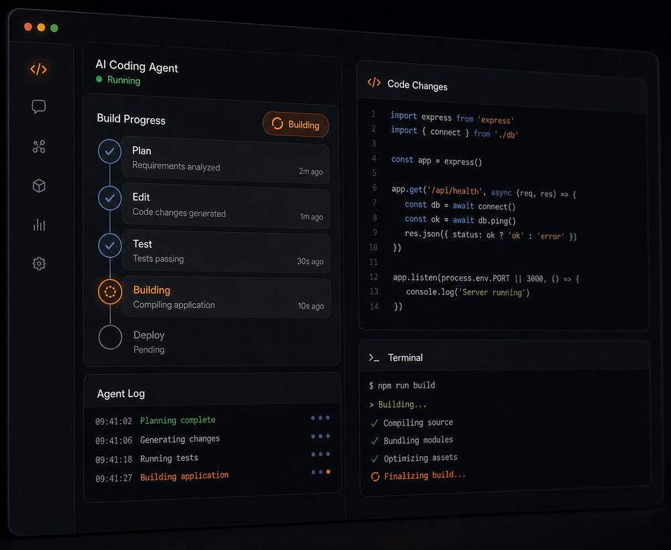Screen dimensions: 671x550
Task: Click the '2m ago' timestamp
Action: tap(311, 171)
